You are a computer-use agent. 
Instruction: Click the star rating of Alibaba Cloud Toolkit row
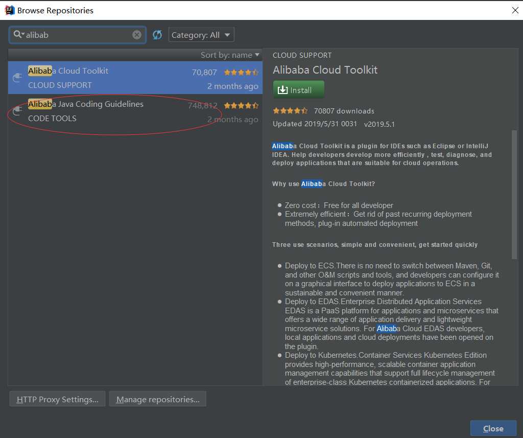241,72
